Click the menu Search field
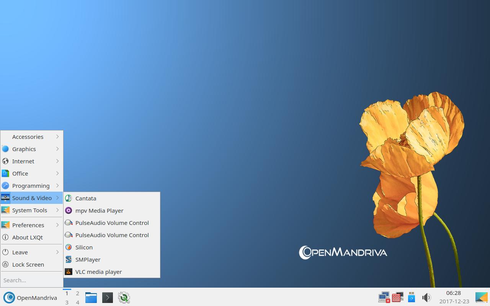The image size is (490, 306). point(31,280)
